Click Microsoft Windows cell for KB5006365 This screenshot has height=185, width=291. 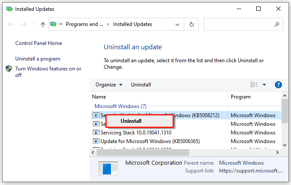tap(253, 141)
